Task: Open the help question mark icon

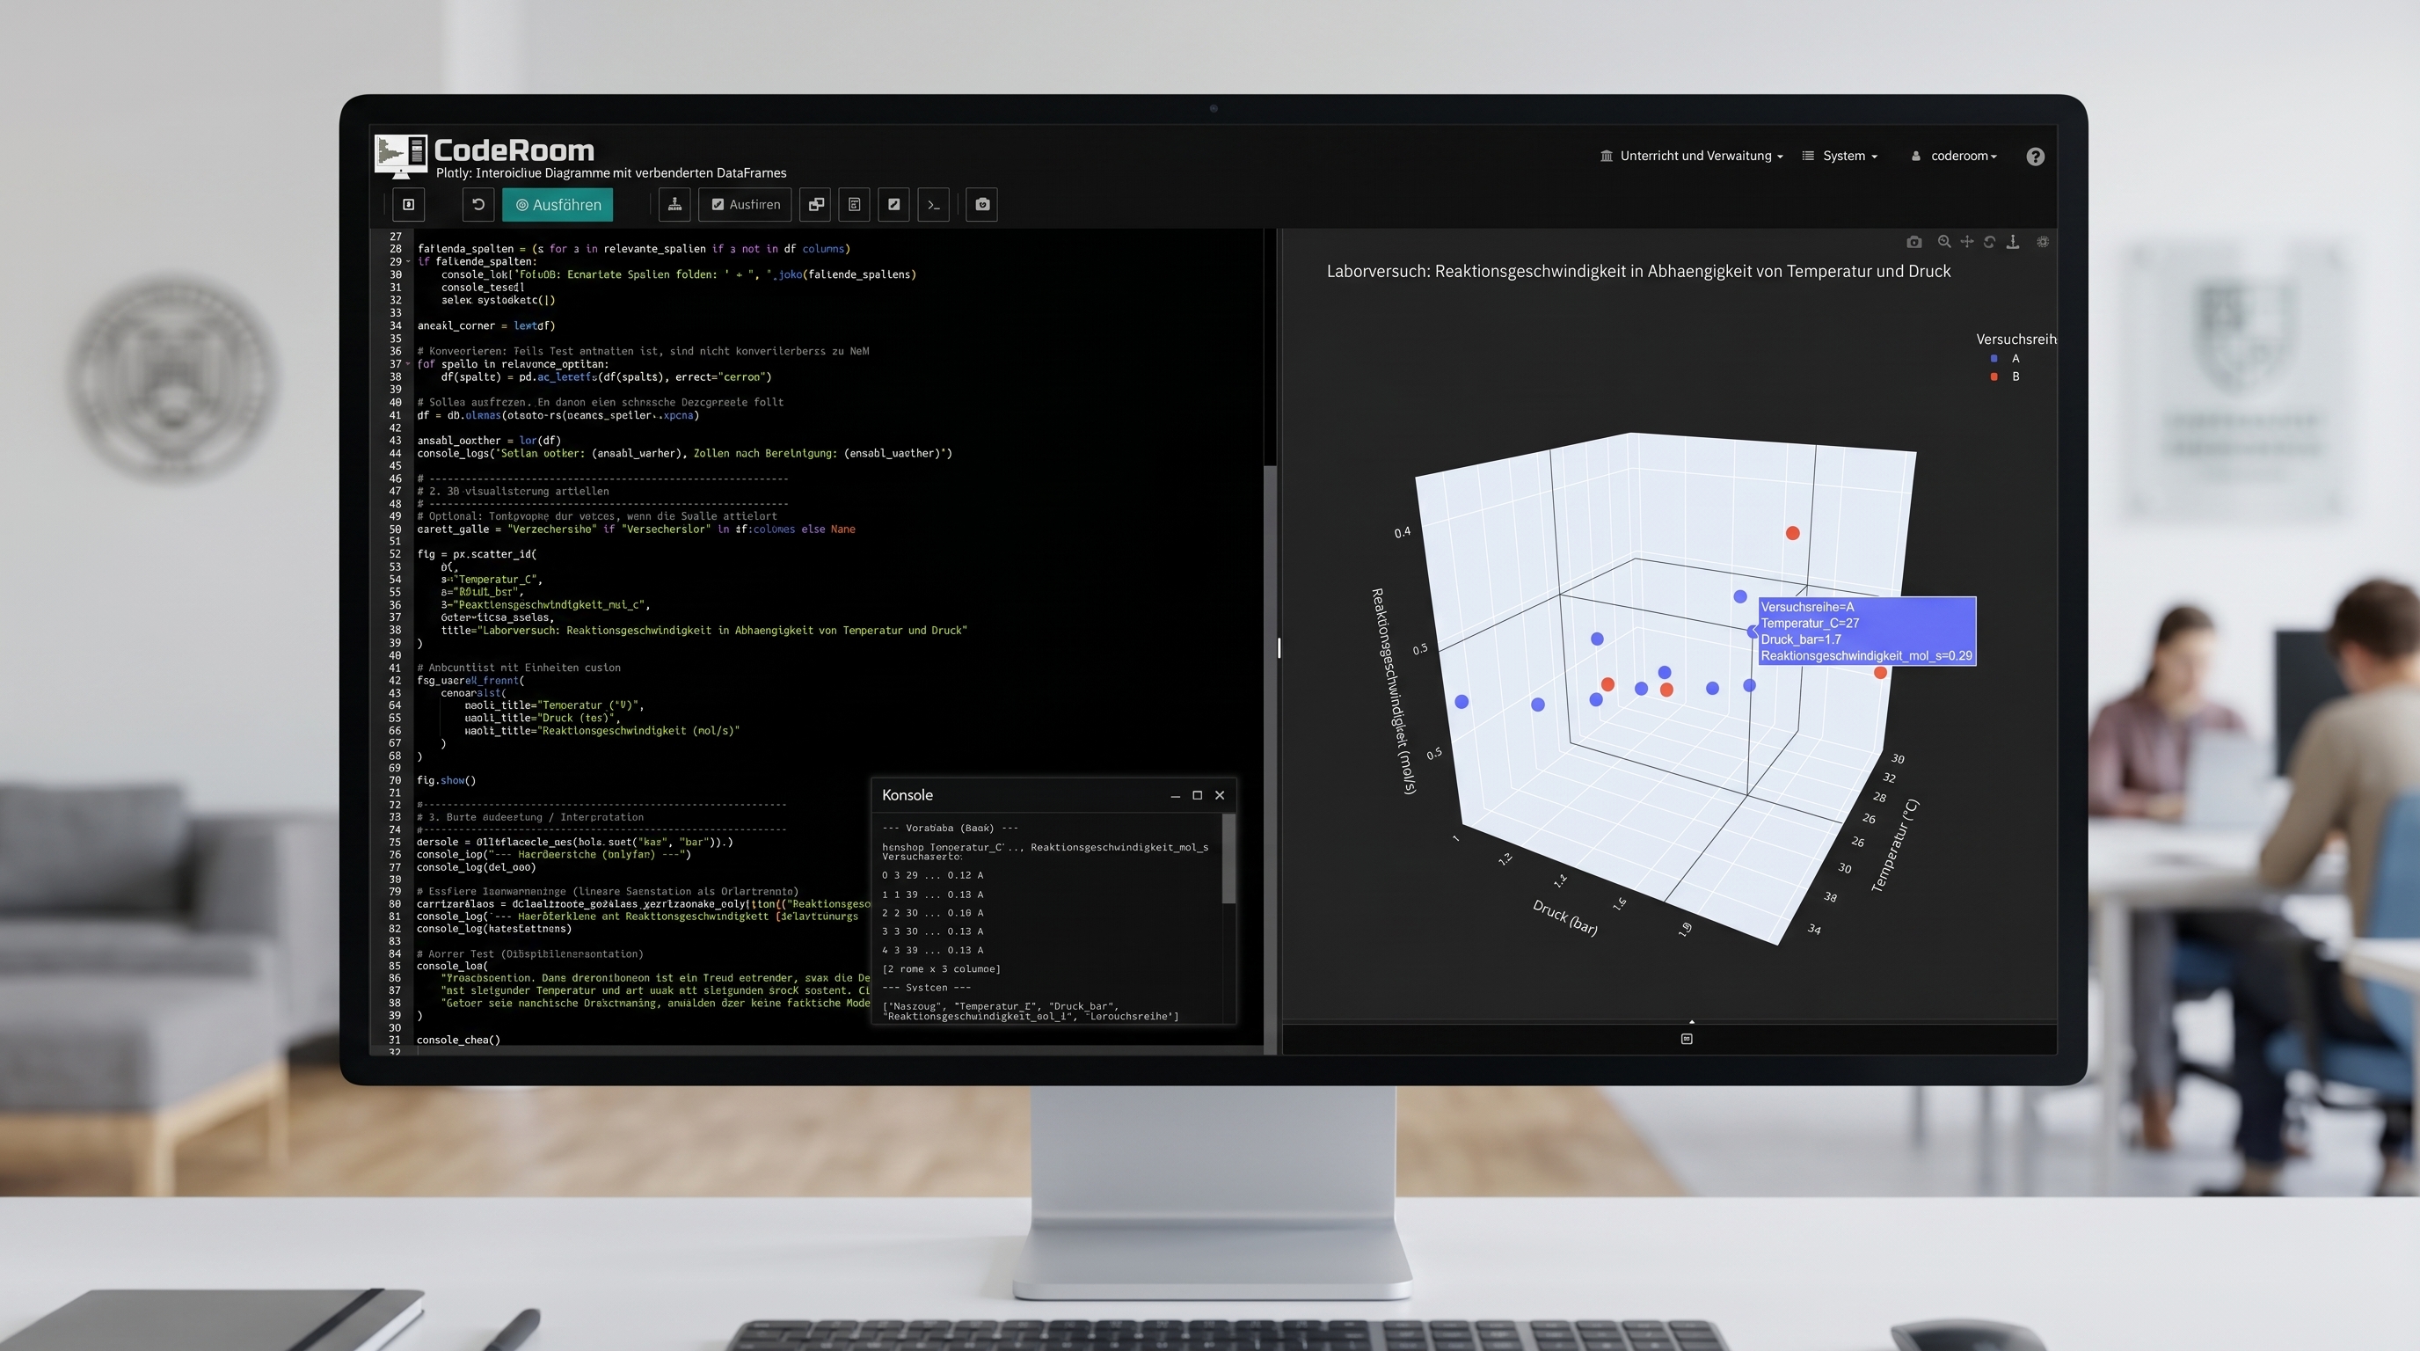Action: (2035, 157)
